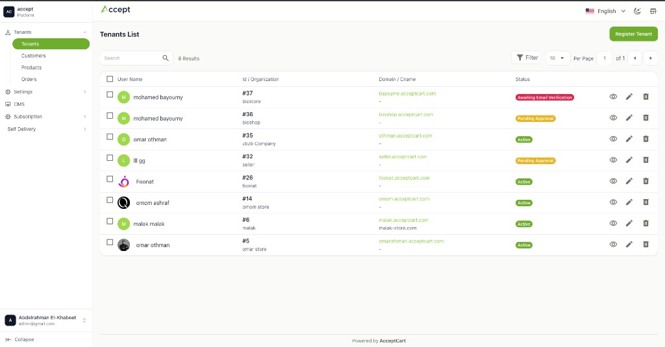Delete tenant #36 bioshop trash icon
Image resolution: width=665 pixels, height=347 pixels.
[646, 118]
